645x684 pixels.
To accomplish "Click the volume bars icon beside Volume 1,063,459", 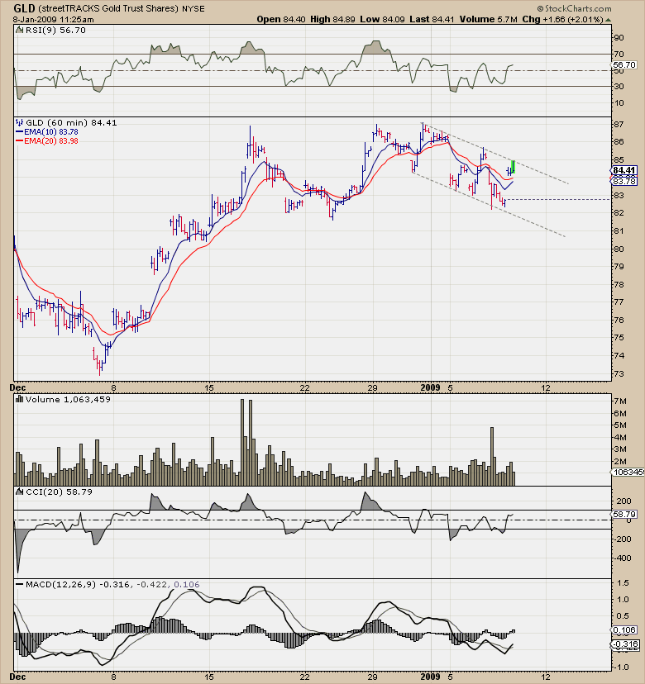I will [20, 399].
